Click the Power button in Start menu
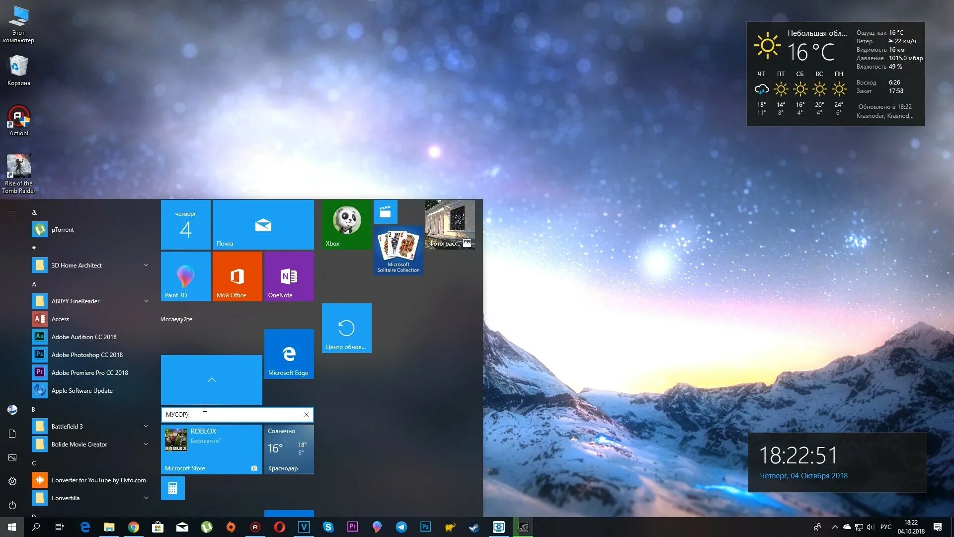 tap(12, 505)
